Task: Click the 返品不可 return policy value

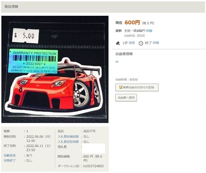Action: [x=90, y=131]
